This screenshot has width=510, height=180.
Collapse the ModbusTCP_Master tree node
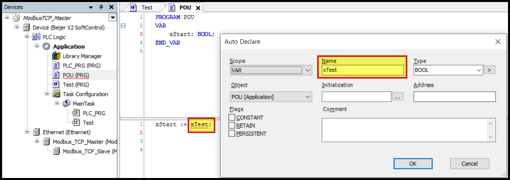tap(7, 18)
